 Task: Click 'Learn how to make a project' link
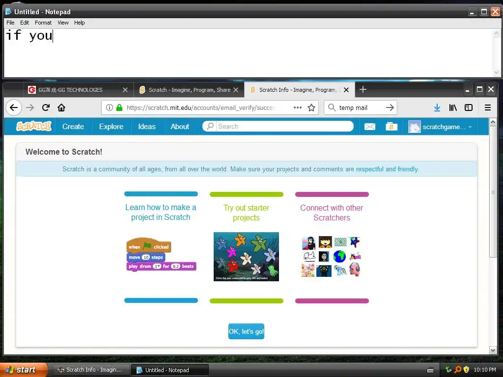(x=161, y=212)
